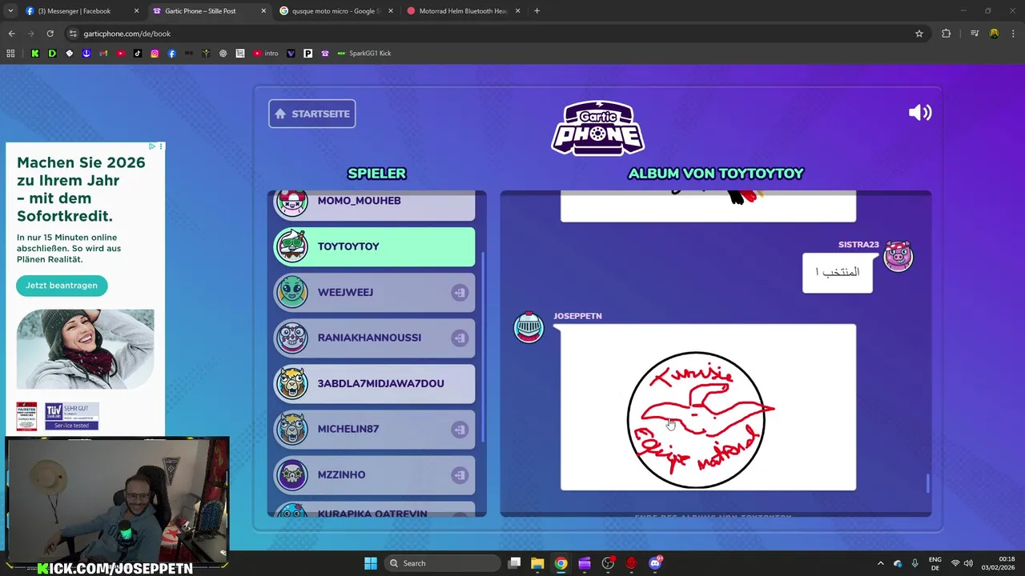
Task: Open RANIAKHANNOUSSI's album arrow icon
Action: click(x=460, y=338)
